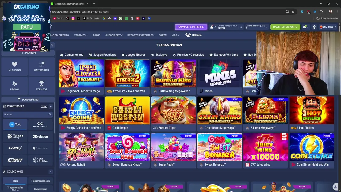Select the Evolution provider filter
This screenshot has height=192, width=341.
tap(40, 136)
